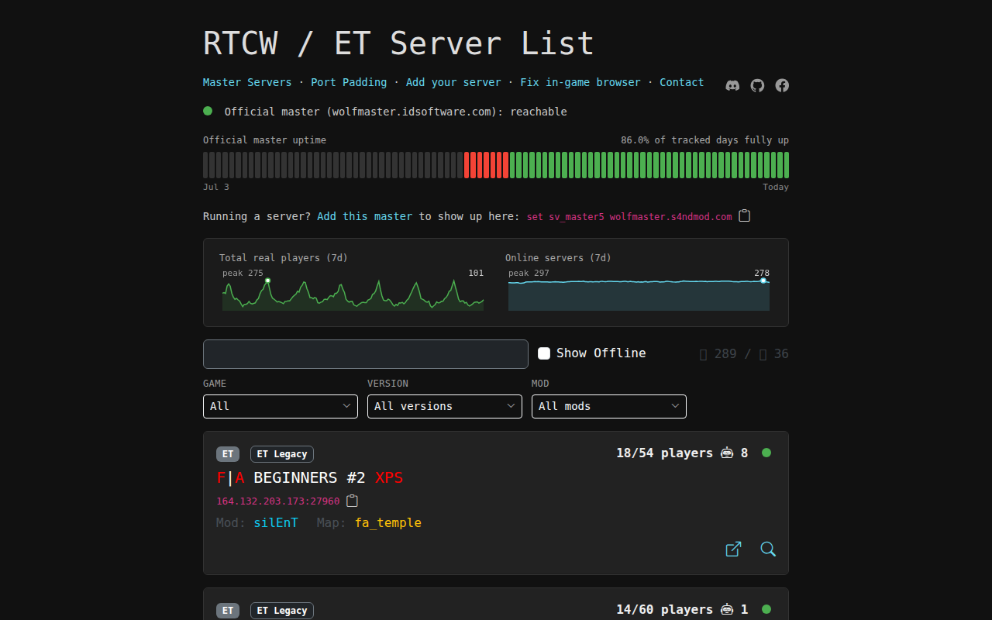Copy the sv_master5 command with clipboard icon

pos(744,216)
